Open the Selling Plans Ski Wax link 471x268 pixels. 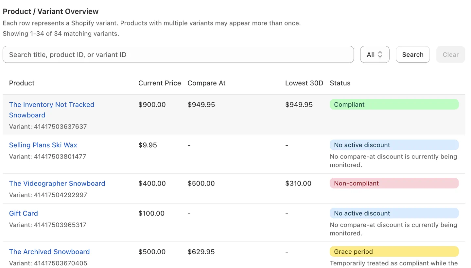click(x=43, y=145)
